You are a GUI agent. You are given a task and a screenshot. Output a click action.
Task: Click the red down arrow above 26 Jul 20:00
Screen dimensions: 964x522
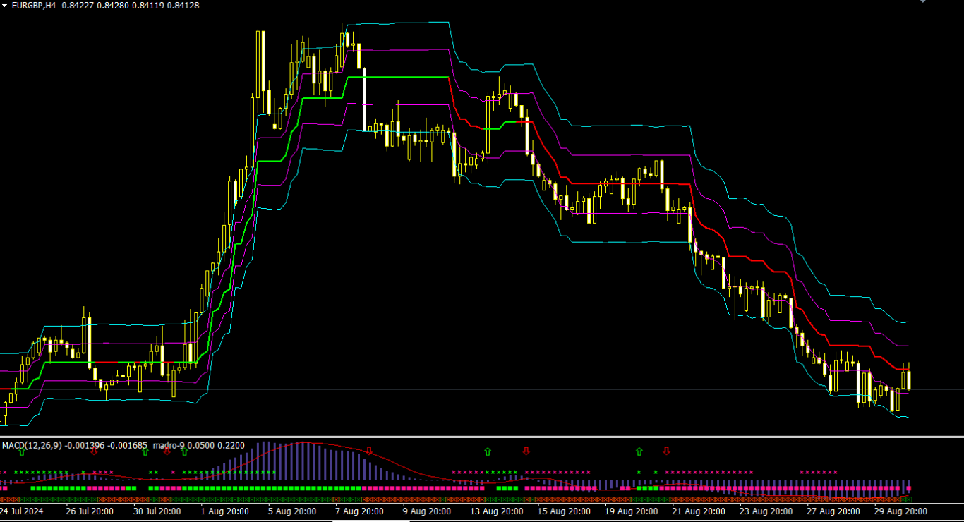[x=94, y=451]
